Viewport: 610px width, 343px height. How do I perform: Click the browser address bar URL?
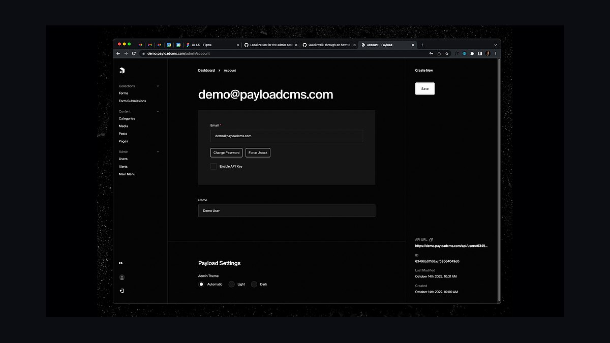(178, 53)
